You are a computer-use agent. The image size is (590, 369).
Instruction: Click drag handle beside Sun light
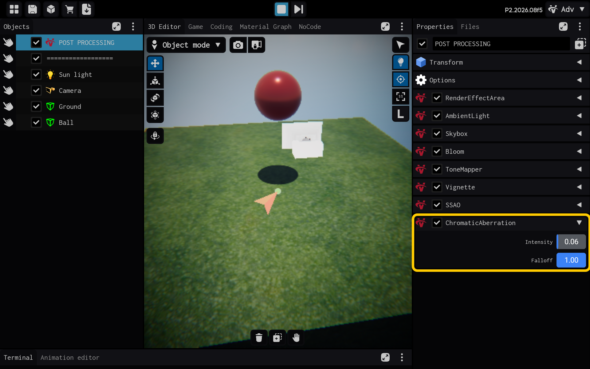(8, 74)
